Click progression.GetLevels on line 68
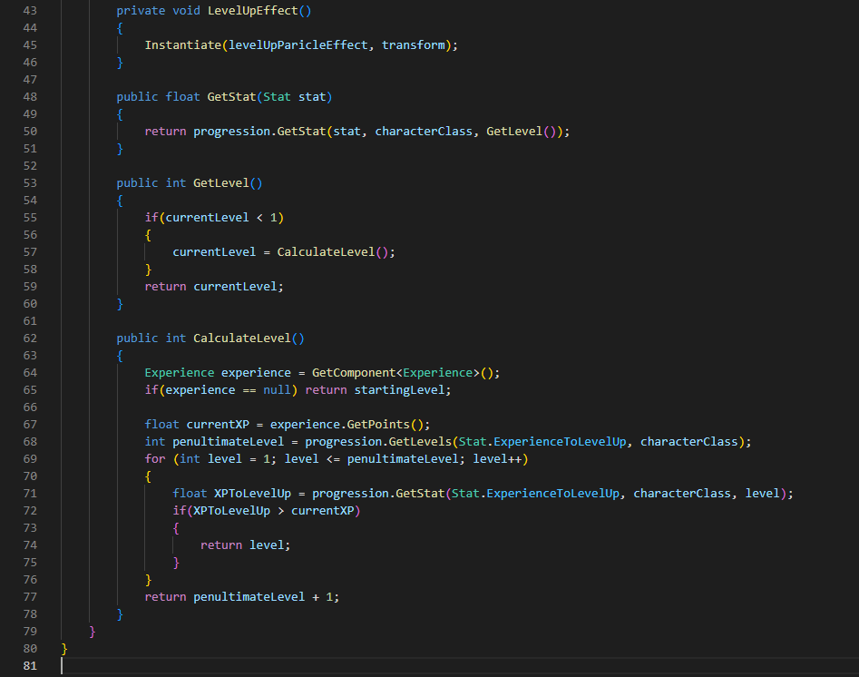This screenshot has width=859, height=677. click(x=378, y=441)
